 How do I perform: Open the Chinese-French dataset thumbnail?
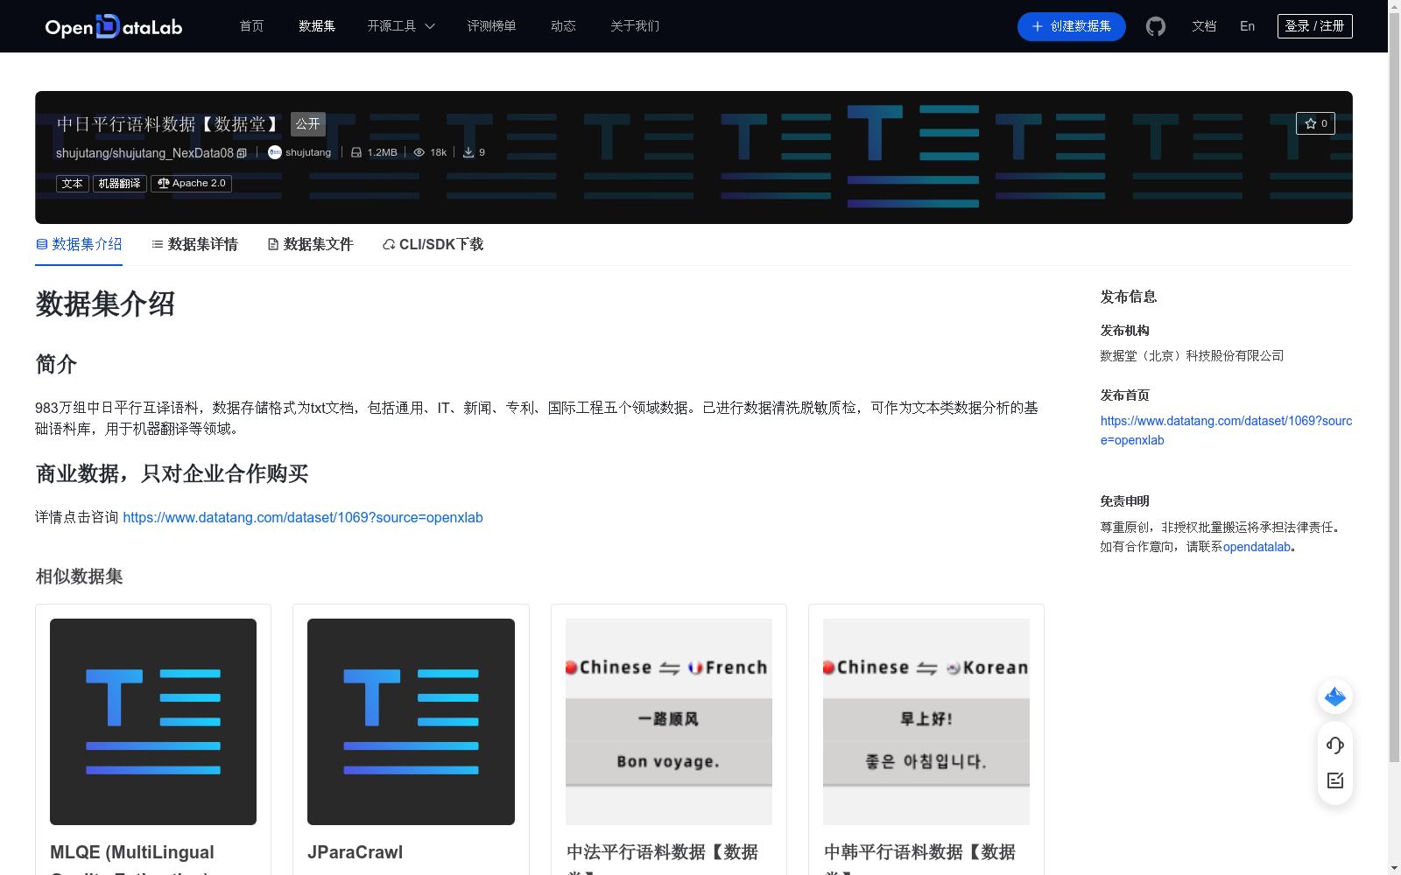[x=669, y=722]
